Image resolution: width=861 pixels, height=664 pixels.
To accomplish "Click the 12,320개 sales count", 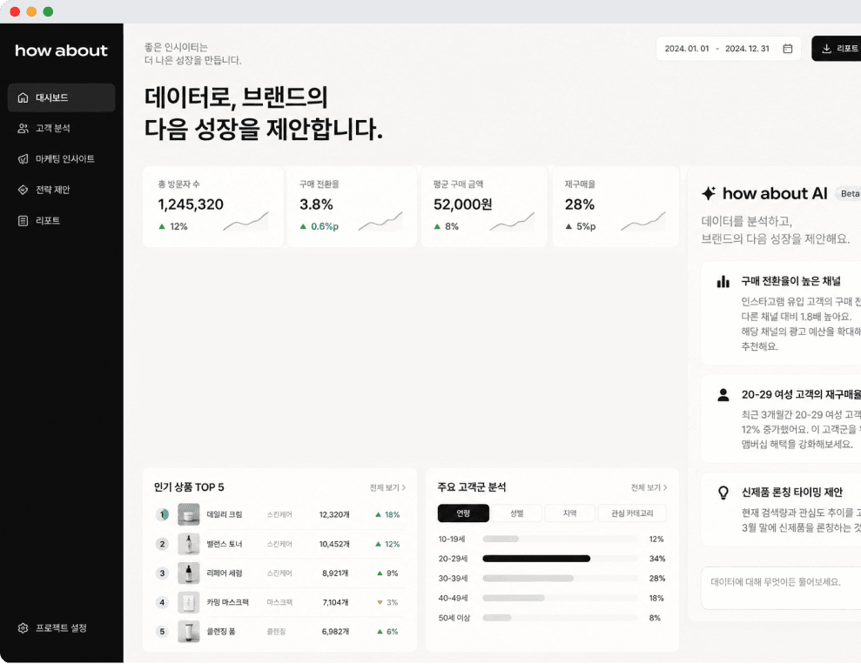I will [x=334, y=514].
